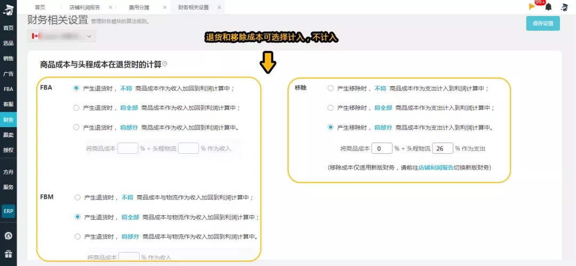Image resolution: width=576 pixels, height=266 pixels.
Task: Select FBA 将全部 refund cost option
Action: pyautogui.click(x=76, y=107)
